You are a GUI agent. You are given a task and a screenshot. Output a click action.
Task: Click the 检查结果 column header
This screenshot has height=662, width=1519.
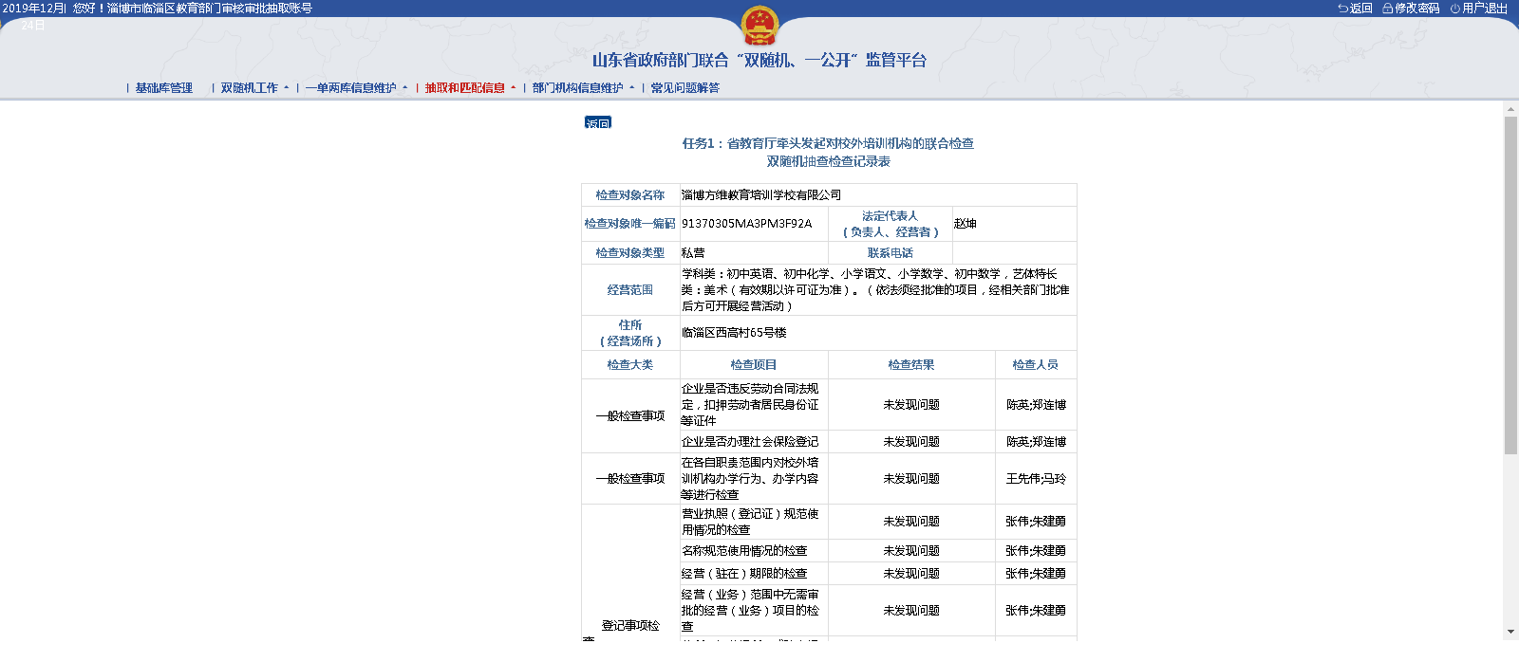click(910, 365)
